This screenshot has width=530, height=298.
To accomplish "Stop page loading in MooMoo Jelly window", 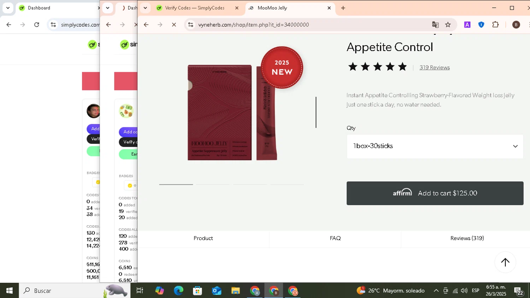I will [174, 25].
